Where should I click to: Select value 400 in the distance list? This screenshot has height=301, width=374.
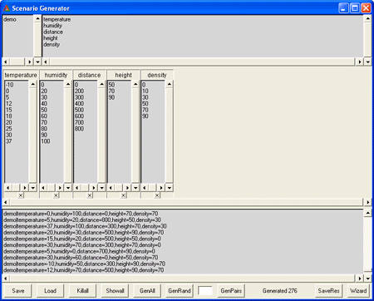(x=79, y=104)
